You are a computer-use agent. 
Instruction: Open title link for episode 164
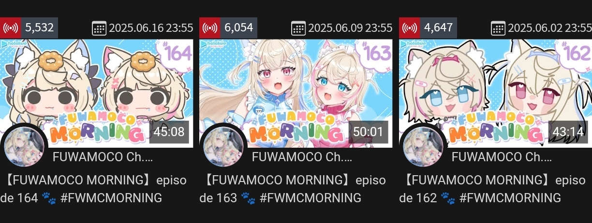(x=94, y=189)
